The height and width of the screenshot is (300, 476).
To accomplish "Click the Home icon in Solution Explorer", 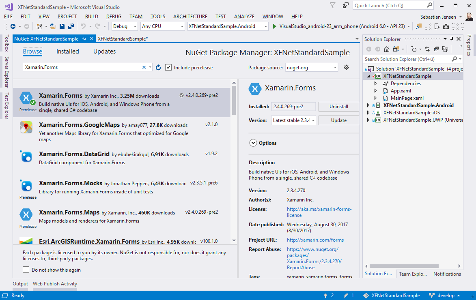I will coord(386,49).
